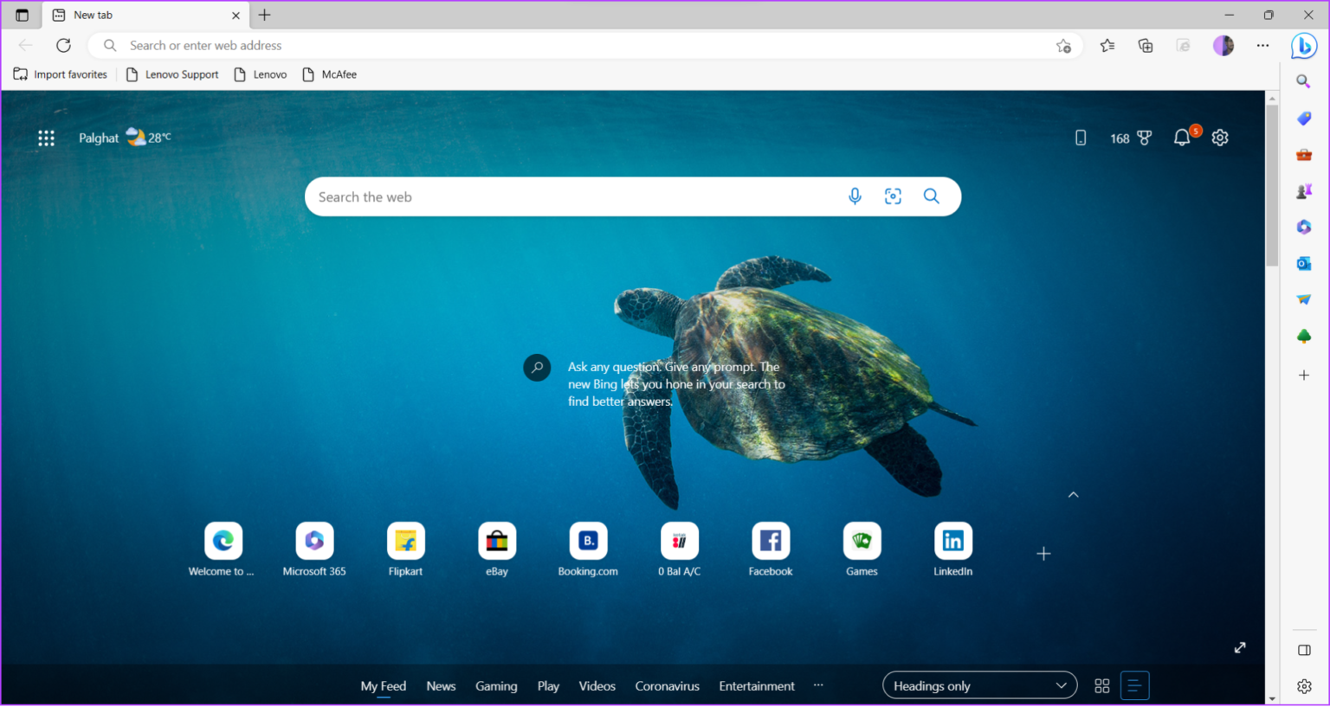
Task: Switch to the News feed tab
Action: coord(441,685)
